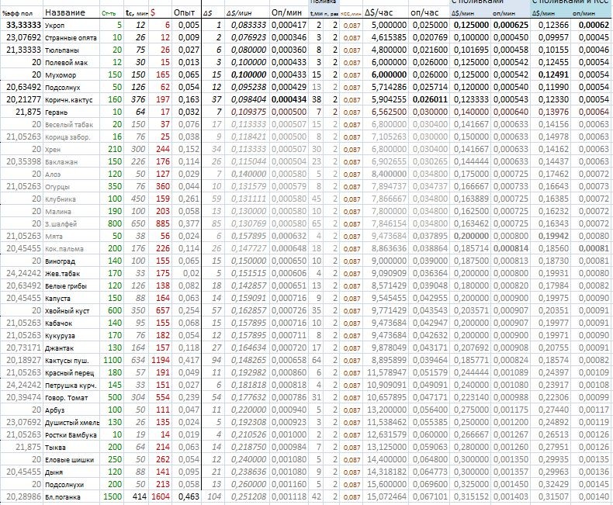Viewport: 613px width, 505px height.
Task: Select the Петрушка курч. cell
Action: (71, 386)
